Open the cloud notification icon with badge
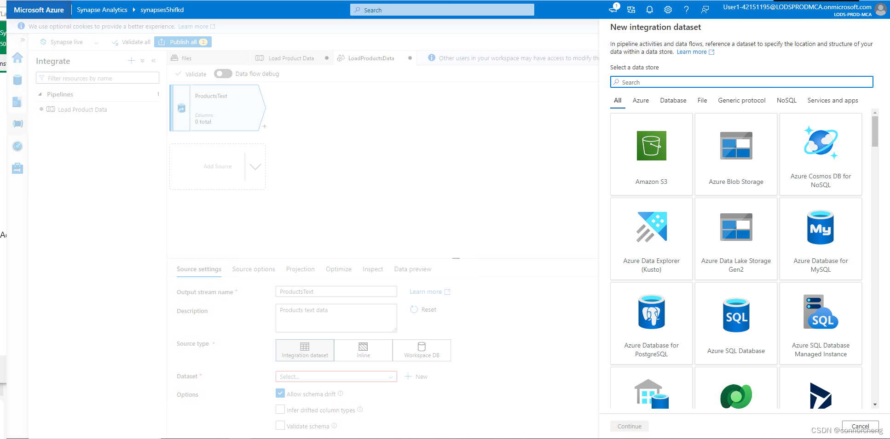Image resolution: width=890 pixels, height=439 pixels. click(613, 8)
